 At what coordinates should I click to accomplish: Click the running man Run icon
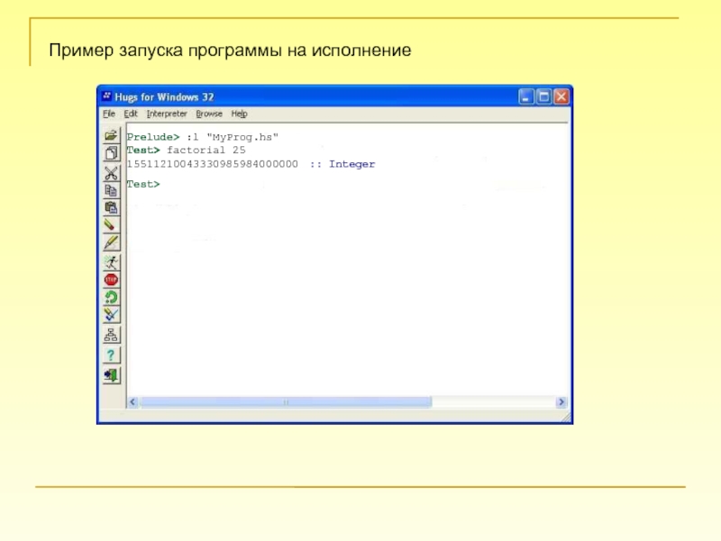pos(111,262)
